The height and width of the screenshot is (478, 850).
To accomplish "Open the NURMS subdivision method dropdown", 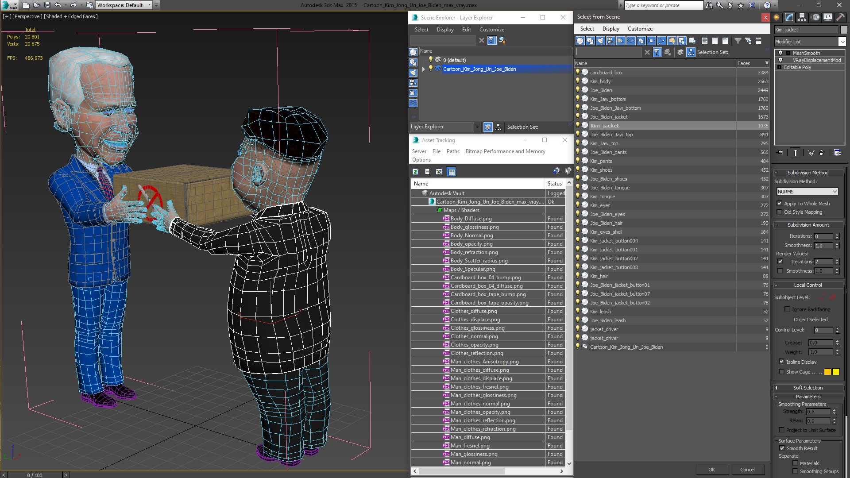I will (807, 192).
